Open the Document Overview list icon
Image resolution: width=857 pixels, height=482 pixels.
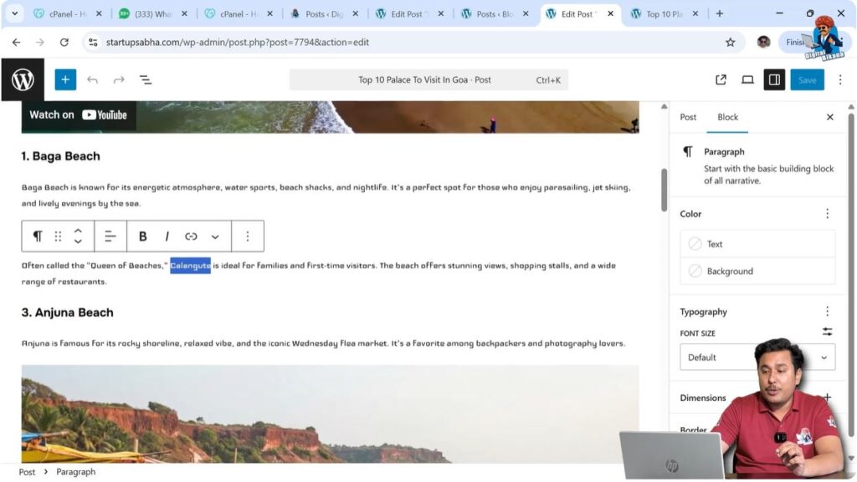(x=146, y=80)
